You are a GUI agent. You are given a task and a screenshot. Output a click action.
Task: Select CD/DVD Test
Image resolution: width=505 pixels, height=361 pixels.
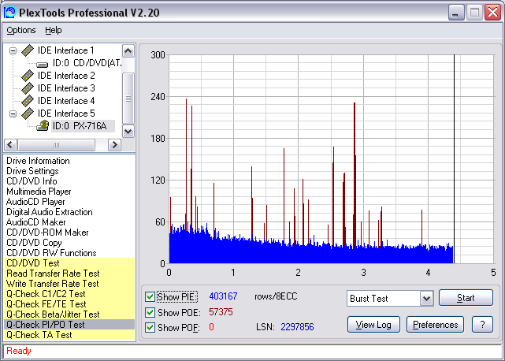pos(69,263)
